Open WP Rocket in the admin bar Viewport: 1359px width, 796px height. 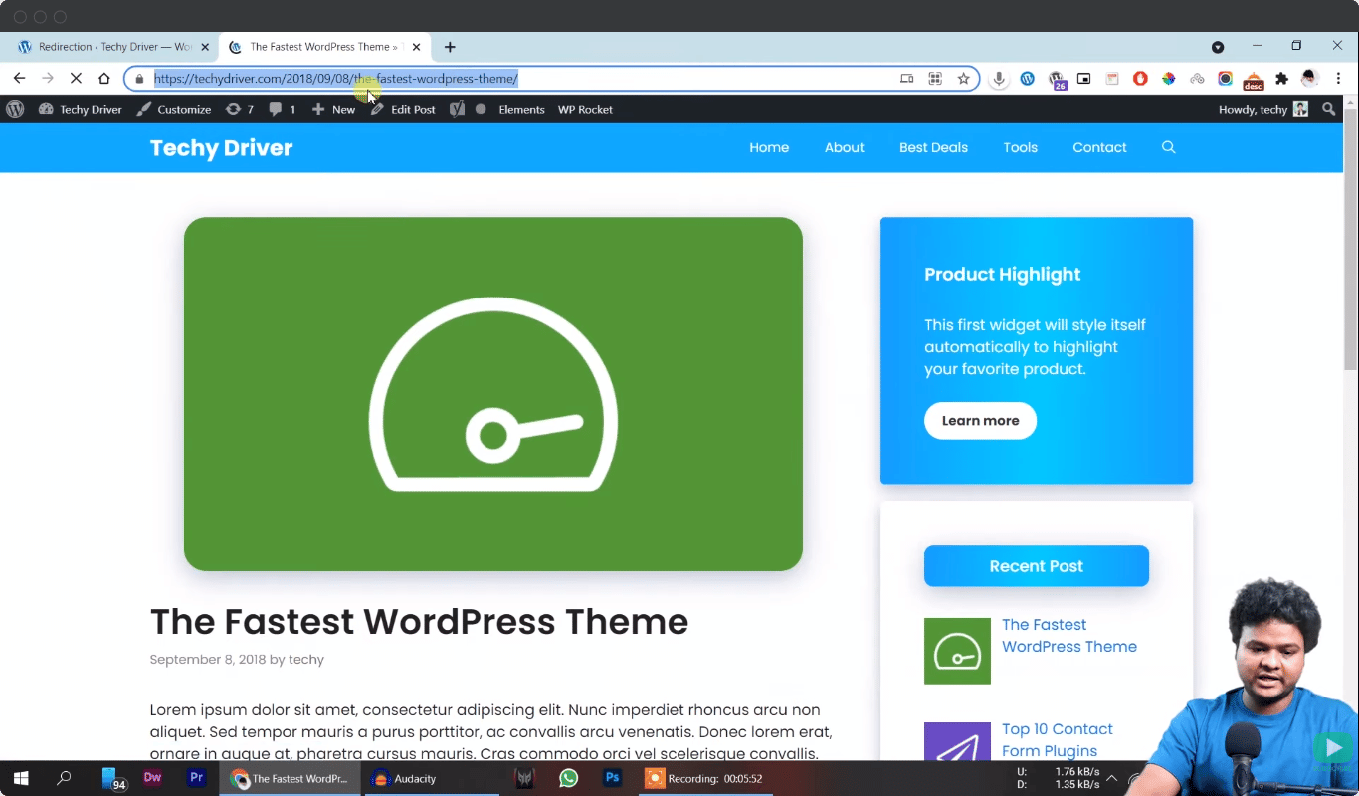pos(585,109)
